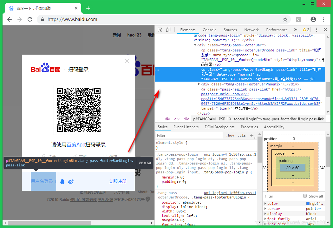Screen dimensions: 333x228
Task: Open the Chrome three-dot main menu
Action: [x=324, y=19]
